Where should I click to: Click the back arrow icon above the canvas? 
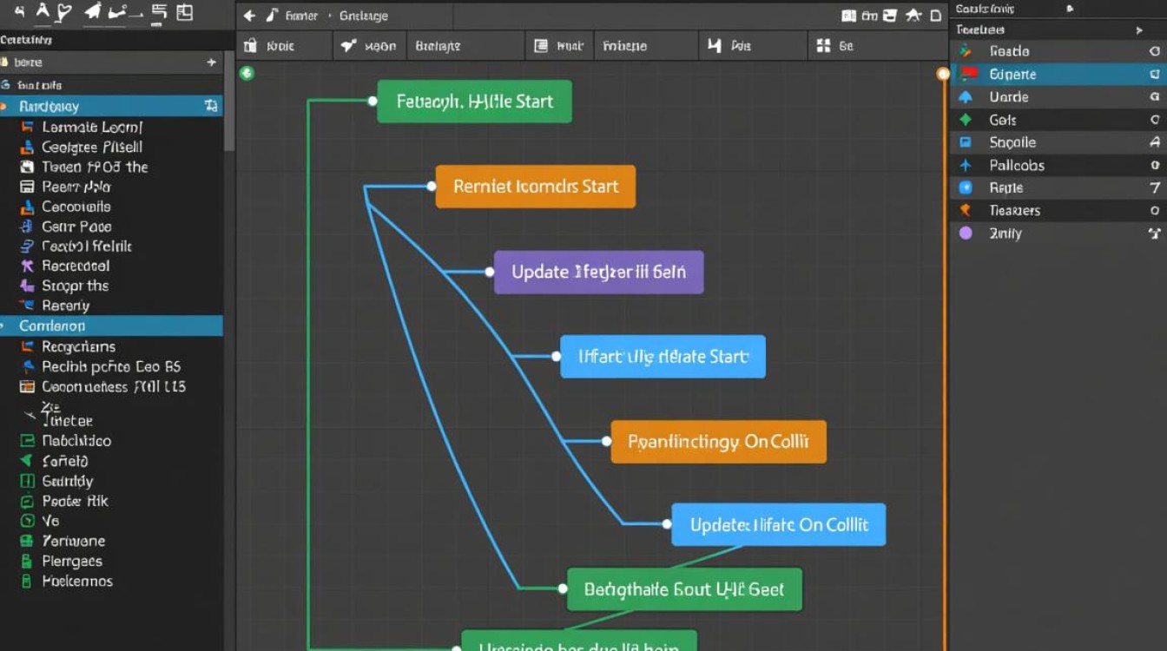click(x=249, y=16)
